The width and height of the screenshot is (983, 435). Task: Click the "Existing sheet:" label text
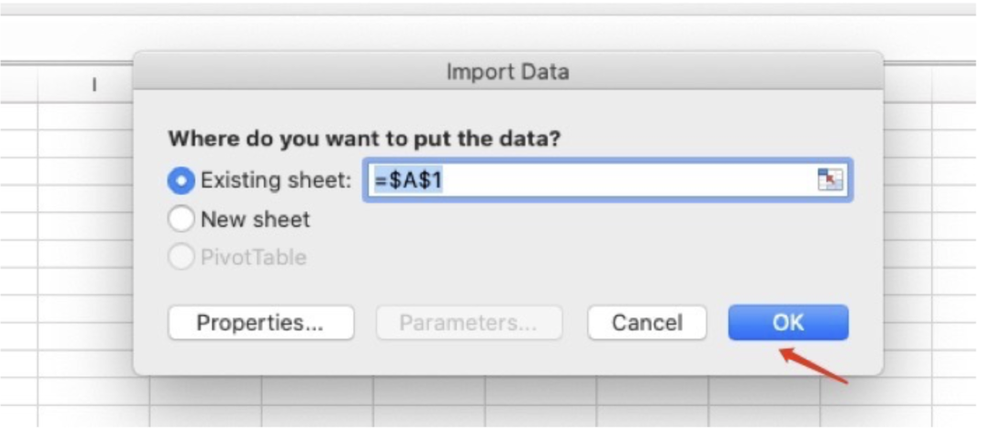275,180
